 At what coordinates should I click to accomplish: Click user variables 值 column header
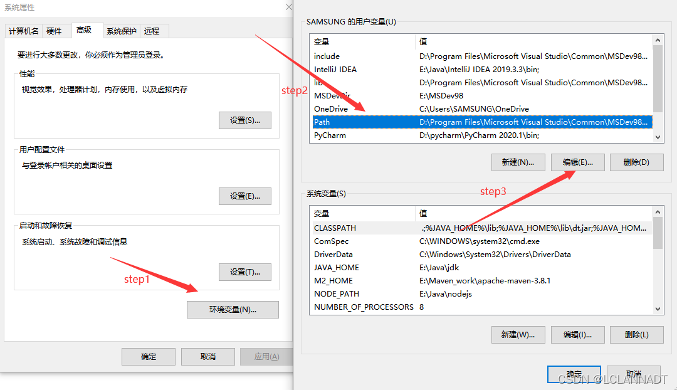point(534,42)
